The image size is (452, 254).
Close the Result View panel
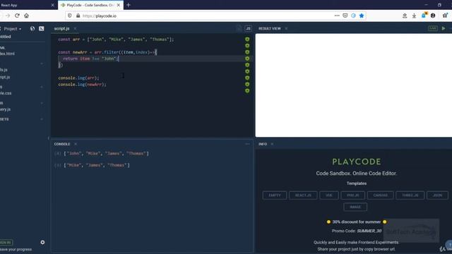click(286, 28)
